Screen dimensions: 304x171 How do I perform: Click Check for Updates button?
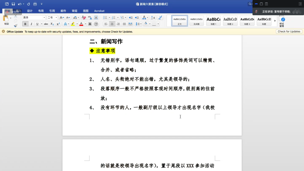(289, 32)
